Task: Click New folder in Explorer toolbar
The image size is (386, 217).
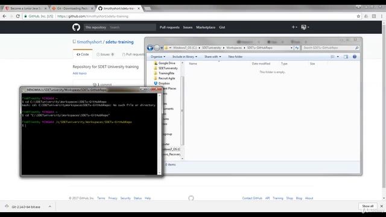Action: click(235, 57)
